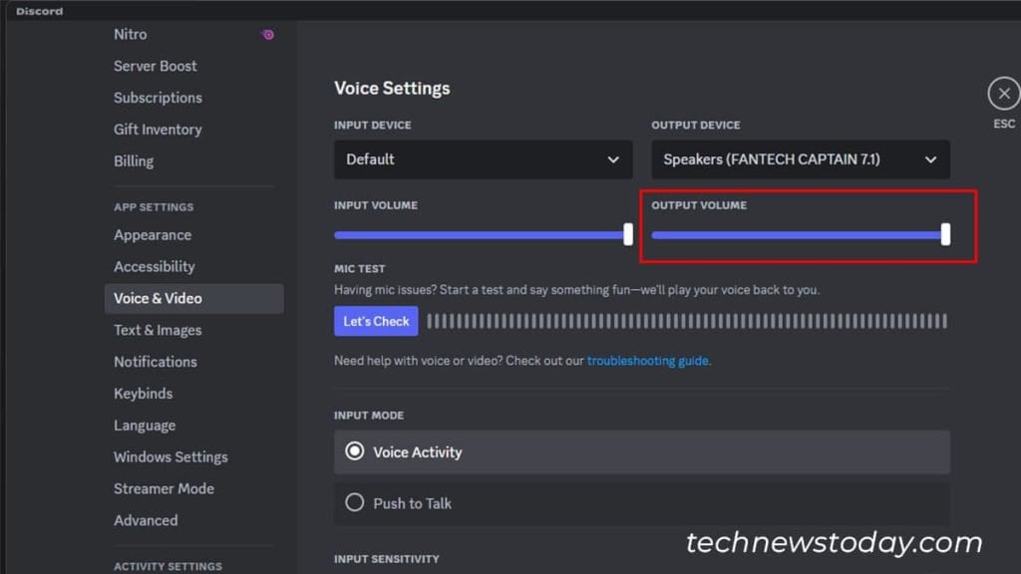This screenshot has height=574, width=1021.
Task: Select Voice & Video in the sidebar
Action: (x=160, y=298)
